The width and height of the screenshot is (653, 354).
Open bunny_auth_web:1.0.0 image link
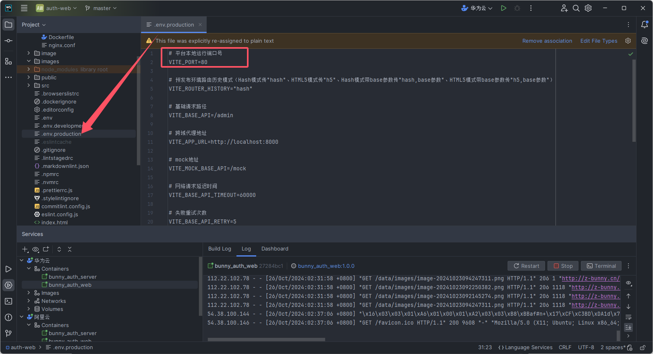coord(326,266)
